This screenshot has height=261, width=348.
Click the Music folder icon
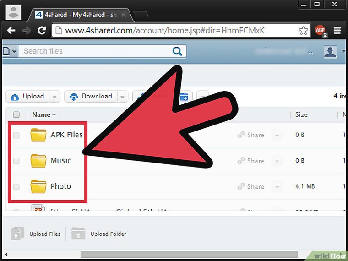38,161
